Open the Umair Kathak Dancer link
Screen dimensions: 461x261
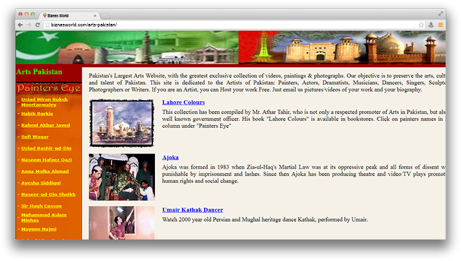[192, 209]
